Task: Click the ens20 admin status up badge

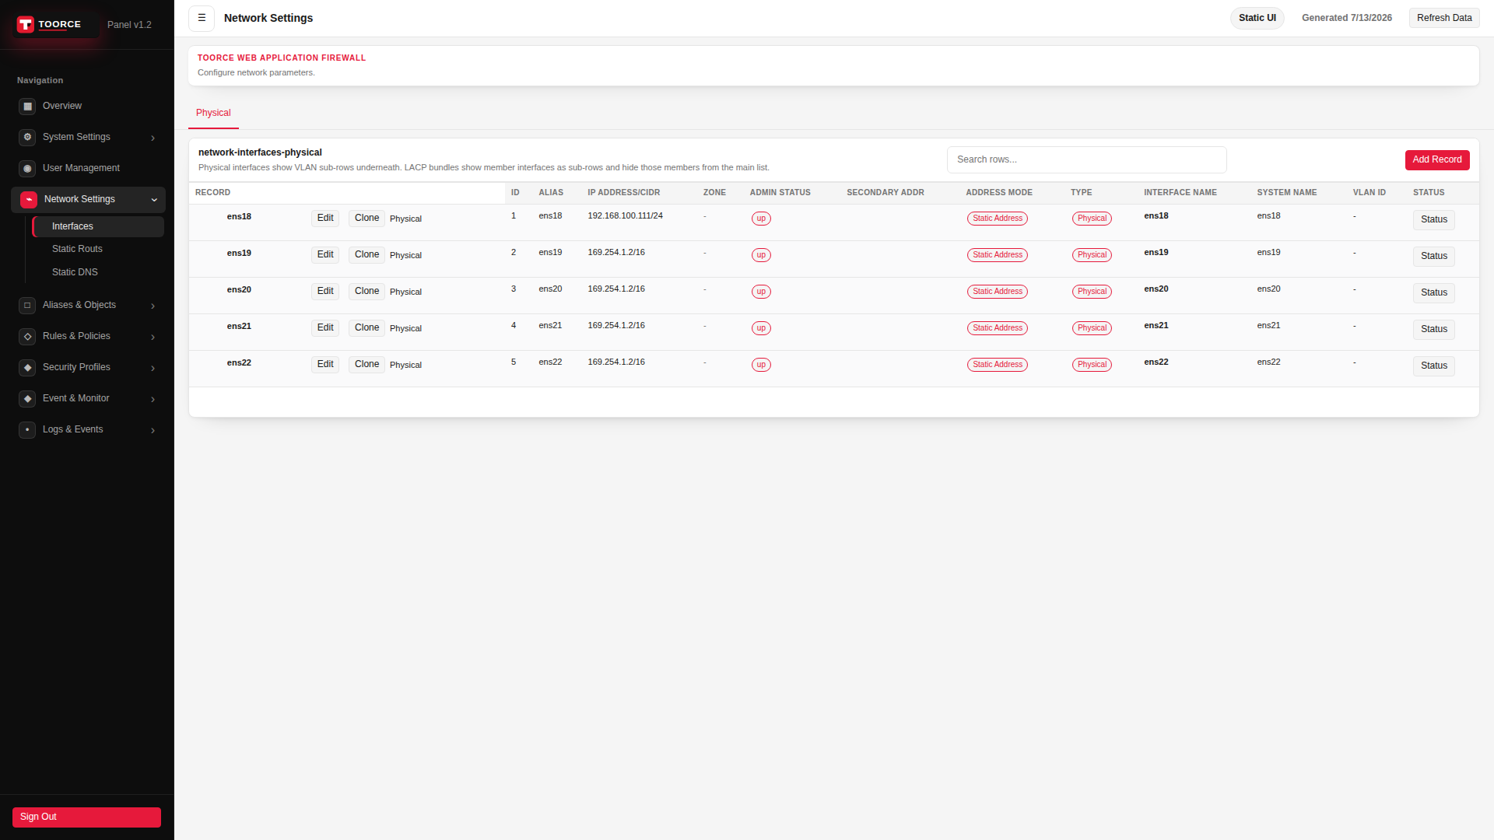Action: [761, 292]
